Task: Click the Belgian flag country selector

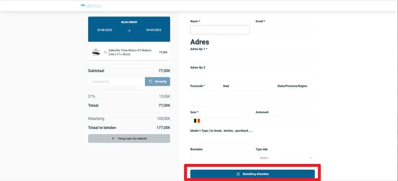Action: pyautogui.click(x=197, y=121)
